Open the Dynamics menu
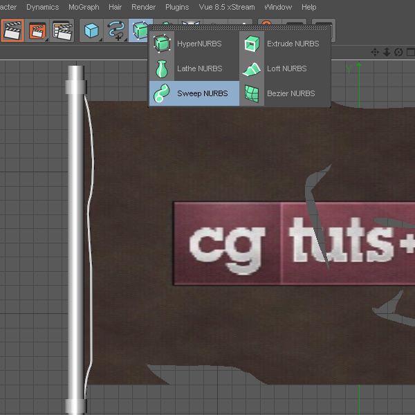This screenshot has width=415, height=415. click(x=43, y=7)
